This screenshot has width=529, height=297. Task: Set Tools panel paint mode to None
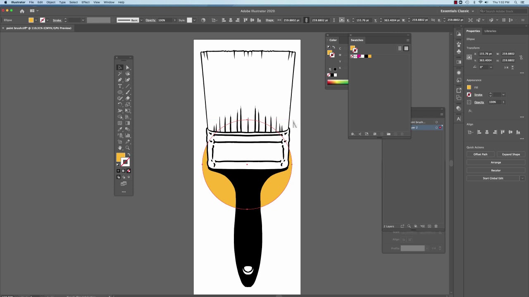pyautogui.click(x=129, y=171)
